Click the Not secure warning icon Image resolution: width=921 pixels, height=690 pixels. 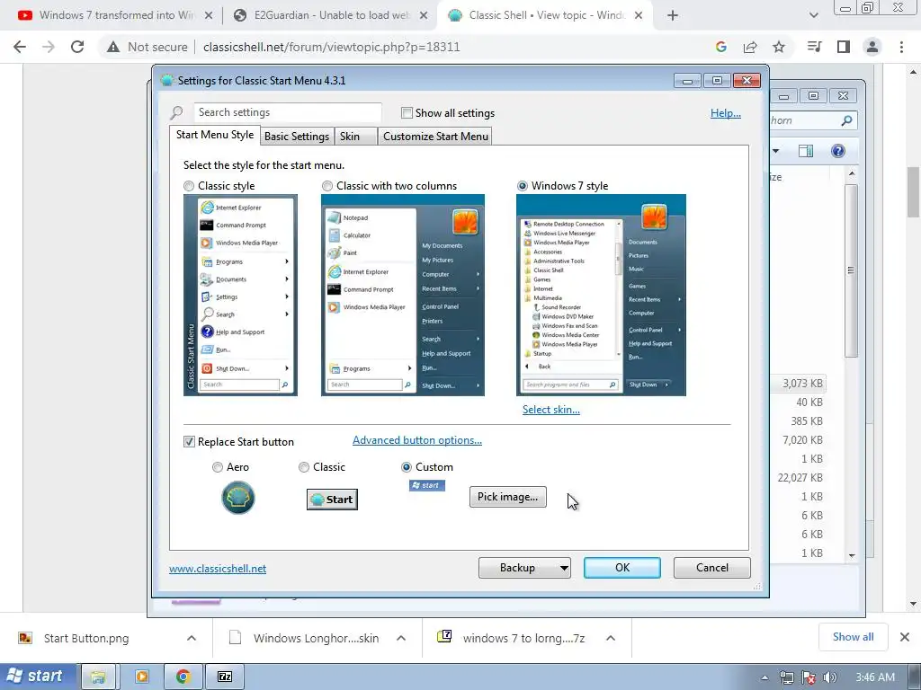(x=113, y=47)
